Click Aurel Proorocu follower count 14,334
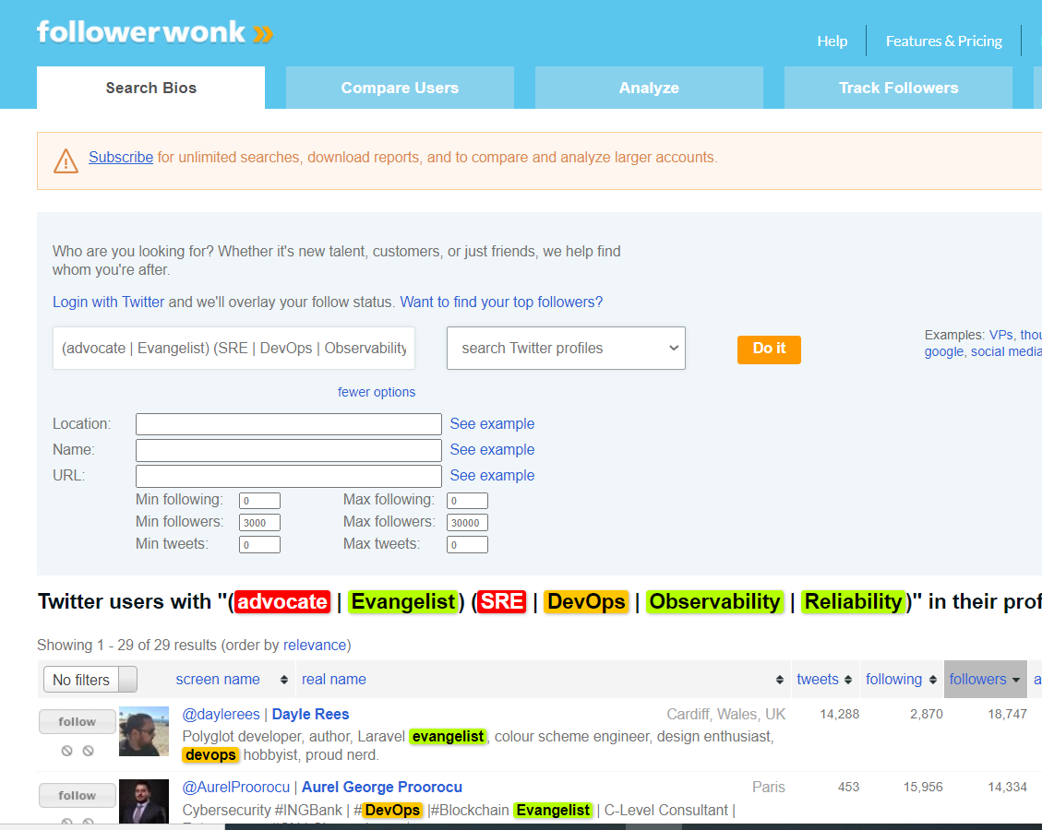This screenshot has width=1042, height=830. pos(1007,788)
